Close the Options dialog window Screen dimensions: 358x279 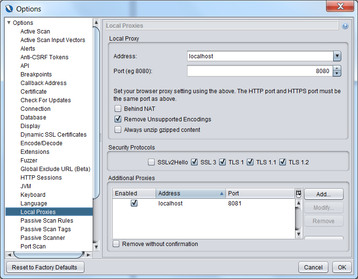[x=340, y=6]
